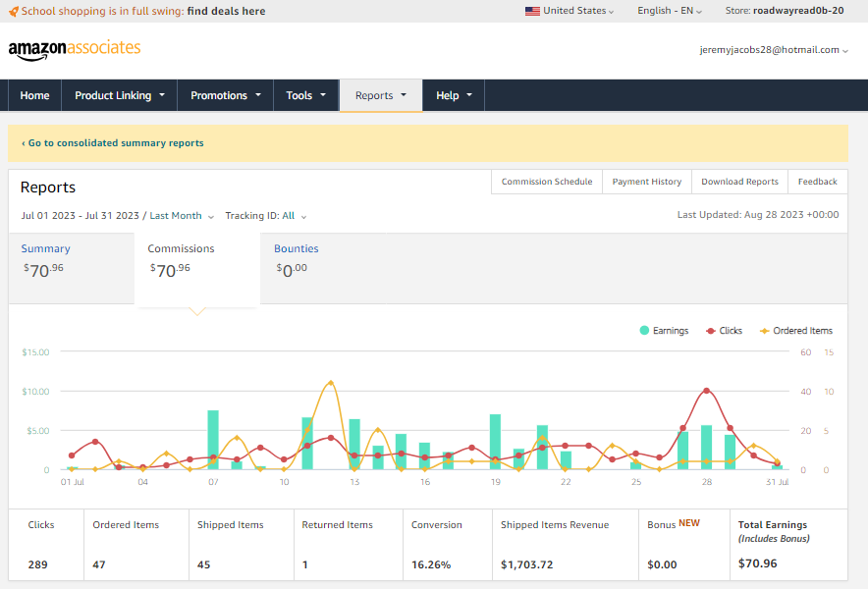Open the Tracking ID: All dropdown
Screen dimensions: 868x589
click(x=266, y=216)
